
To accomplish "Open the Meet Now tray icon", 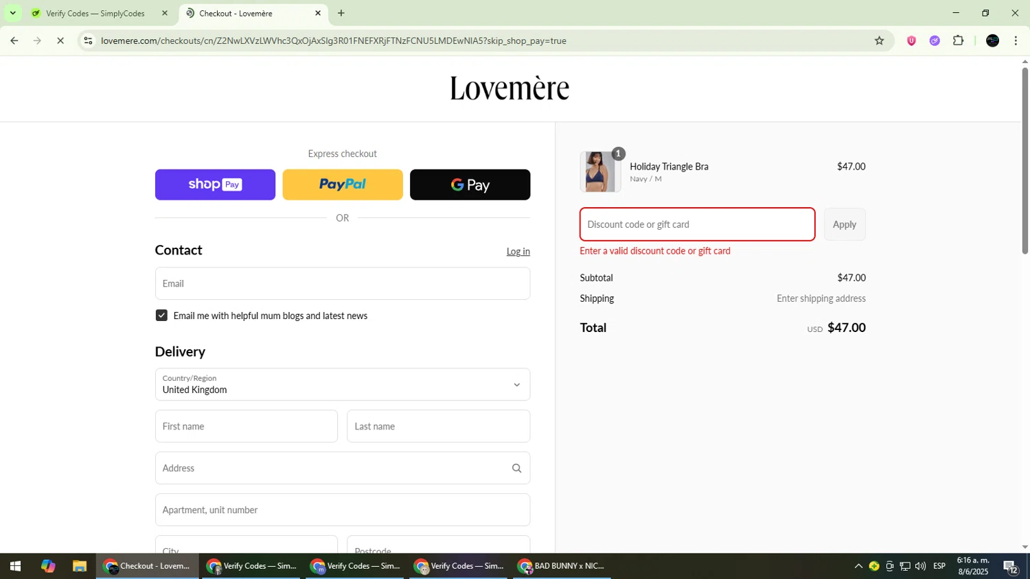I will pyautogui.click(x=889, y=566).
